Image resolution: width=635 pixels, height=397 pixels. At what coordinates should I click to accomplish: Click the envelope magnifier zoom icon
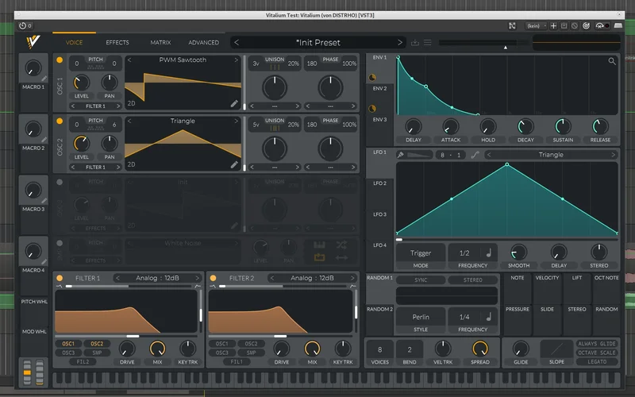click(612, 61)
